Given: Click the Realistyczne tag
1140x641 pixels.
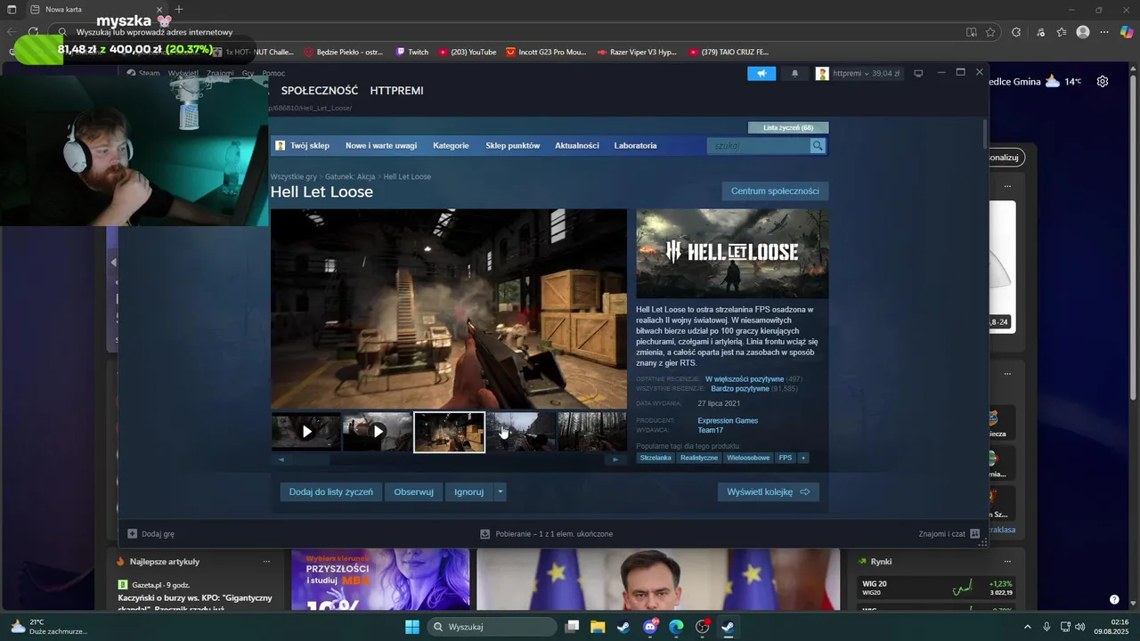Looking at the screenshot, I should pyautogui.click(x=698, y=458).
